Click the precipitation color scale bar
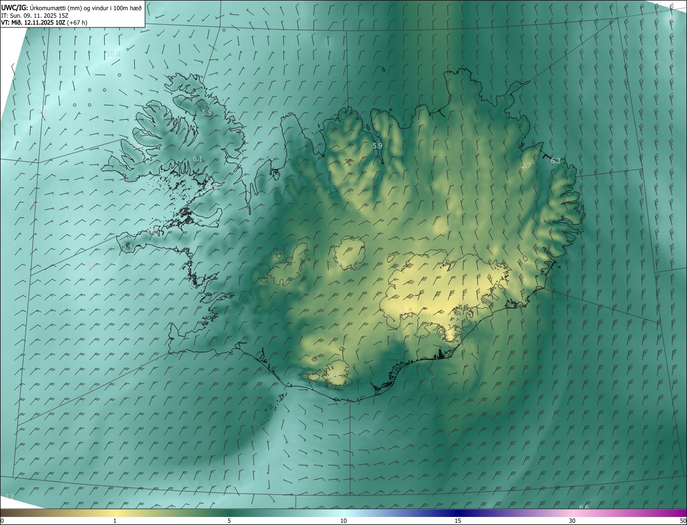Viewport: 687px width, 525px height. point(343,514)
